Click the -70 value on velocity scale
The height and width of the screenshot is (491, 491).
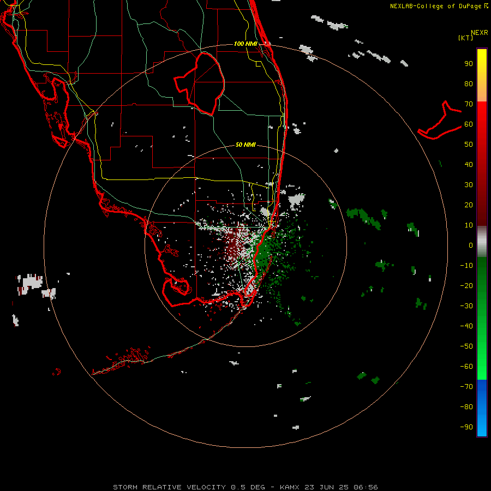466,387
